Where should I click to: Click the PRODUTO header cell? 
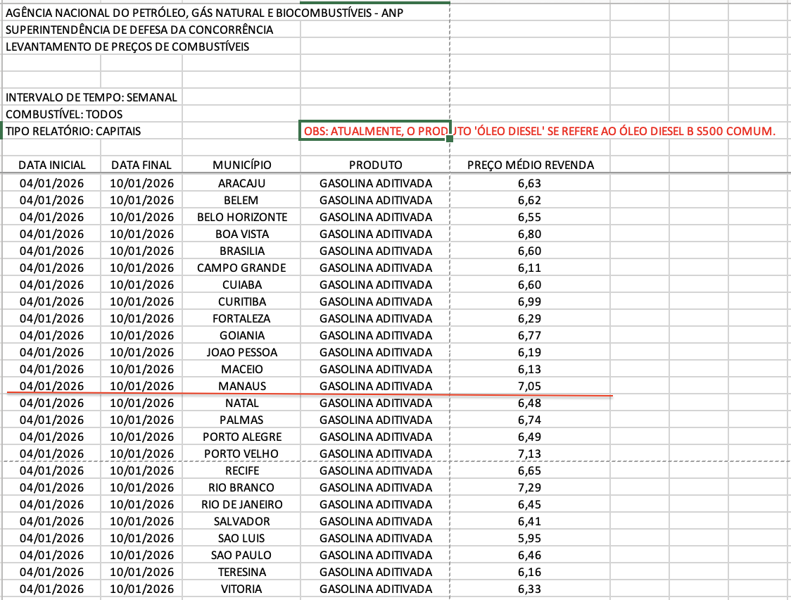point(375,165)
